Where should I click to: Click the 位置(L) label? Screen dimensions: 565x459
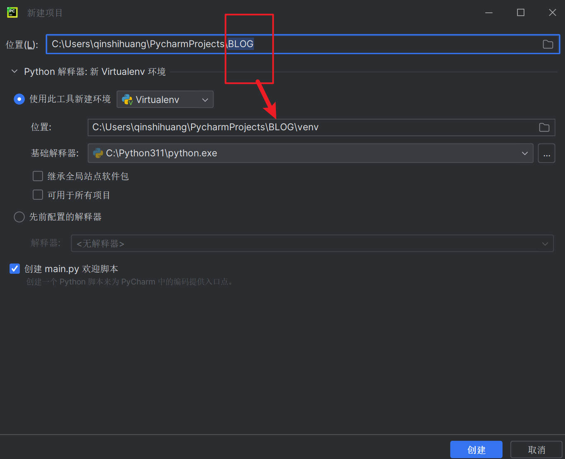(x=22, y=44)
